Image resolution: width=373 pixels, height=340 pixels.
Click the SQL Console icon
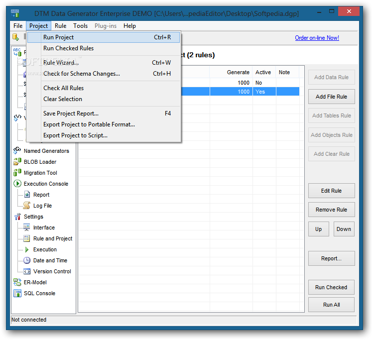[x=17, y=293]
